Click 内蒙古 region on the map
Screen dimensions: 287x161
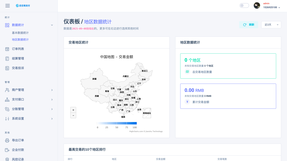126,76
